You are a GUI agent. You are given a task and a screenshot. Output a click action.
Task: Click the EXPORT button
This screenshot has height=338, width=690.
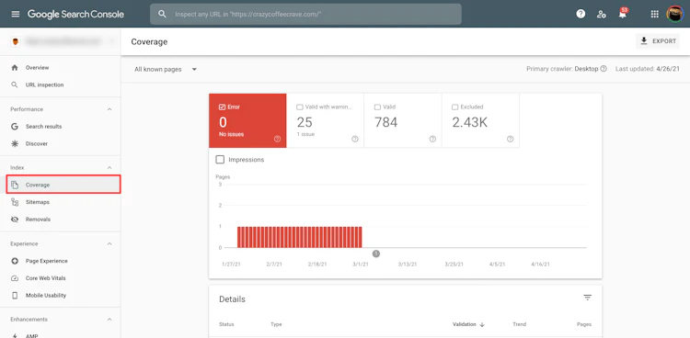coord(658,41)
